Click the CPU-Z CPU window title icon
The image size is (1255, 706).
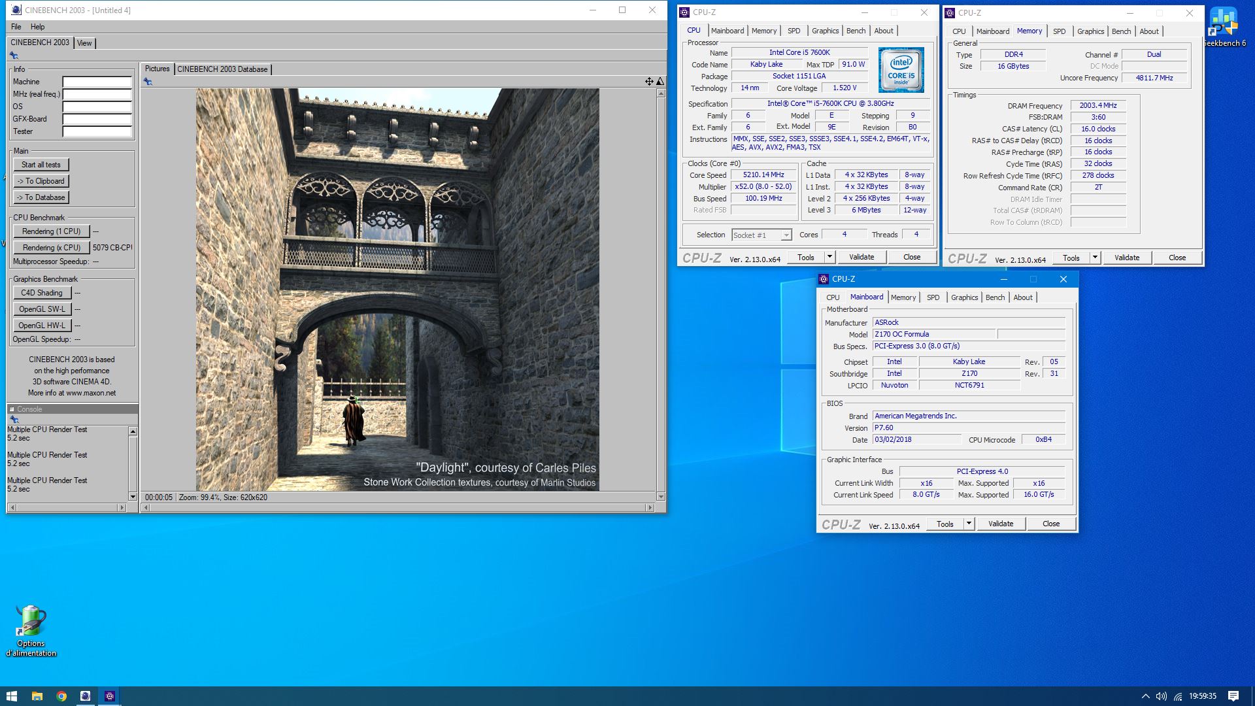[x=684, y=12]
